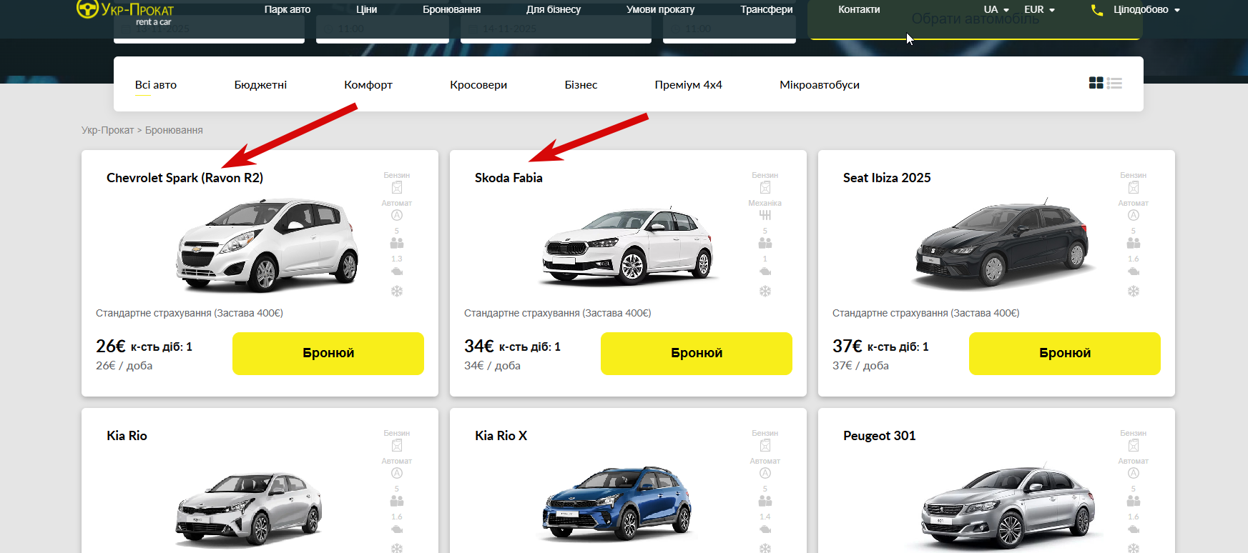Select the Мікроавтобуси category tab
The height and width of the screenshot is (553, 1248).
pos(820,84)
